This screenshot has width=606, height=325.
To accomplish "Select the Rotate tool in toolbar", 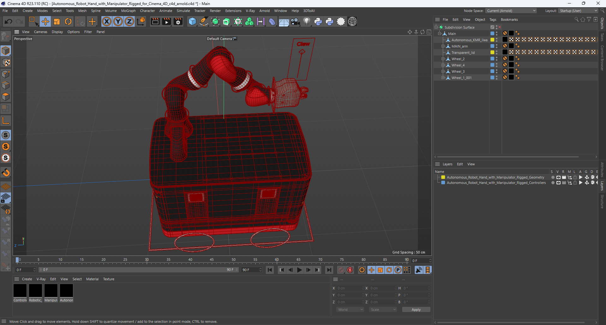I will click(x=68, y=21).
